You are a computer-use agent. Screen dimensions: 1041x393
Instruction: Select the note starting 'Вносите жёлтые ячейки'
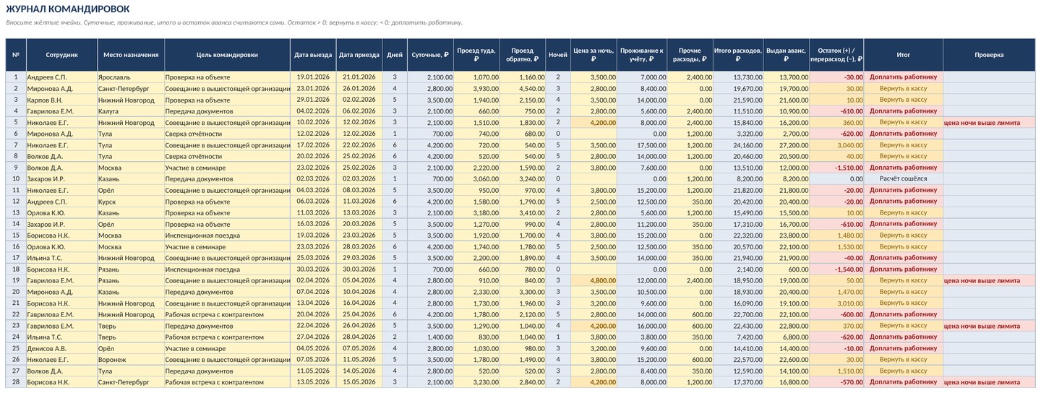click(234, 22)
